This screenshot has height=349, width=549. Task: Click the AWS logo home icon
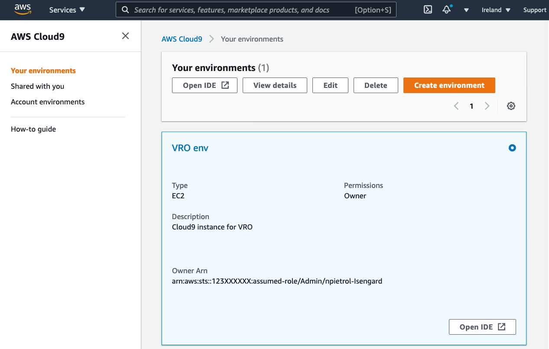tap(23, 10)
